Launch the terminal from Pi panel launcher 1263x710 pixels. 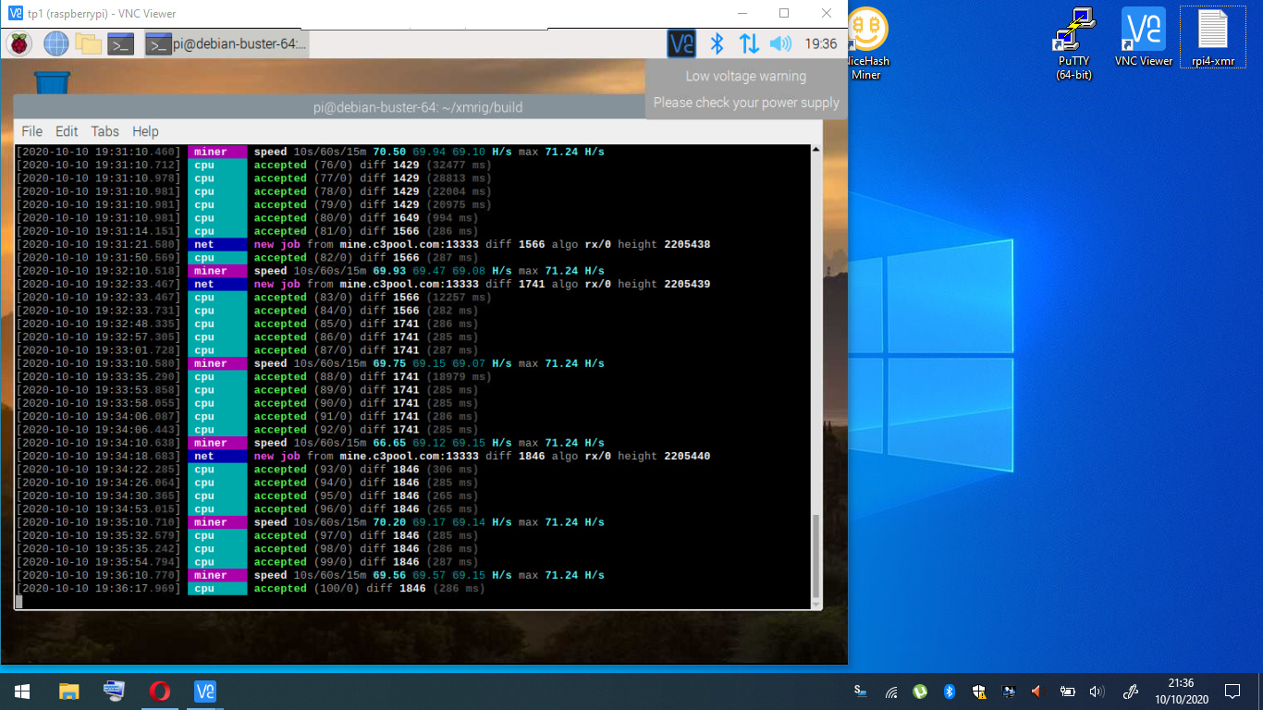[x=121, y=43]
